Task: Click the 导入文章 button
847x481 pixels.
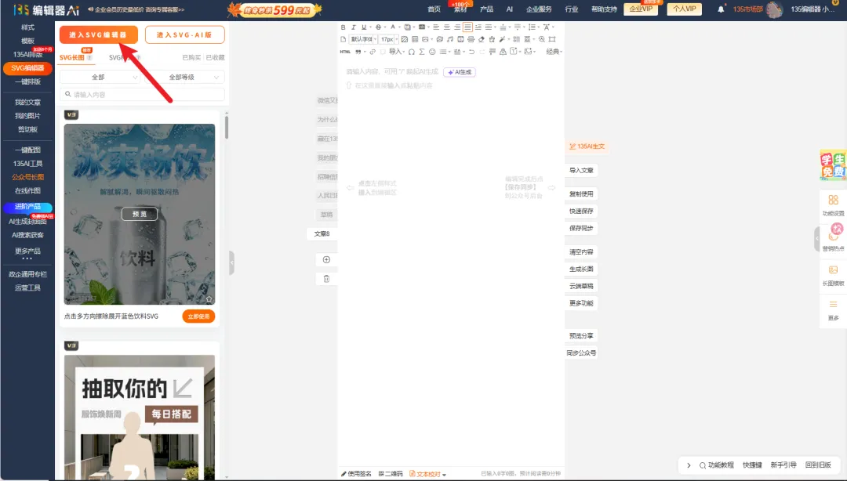Action: pos(581,170)
